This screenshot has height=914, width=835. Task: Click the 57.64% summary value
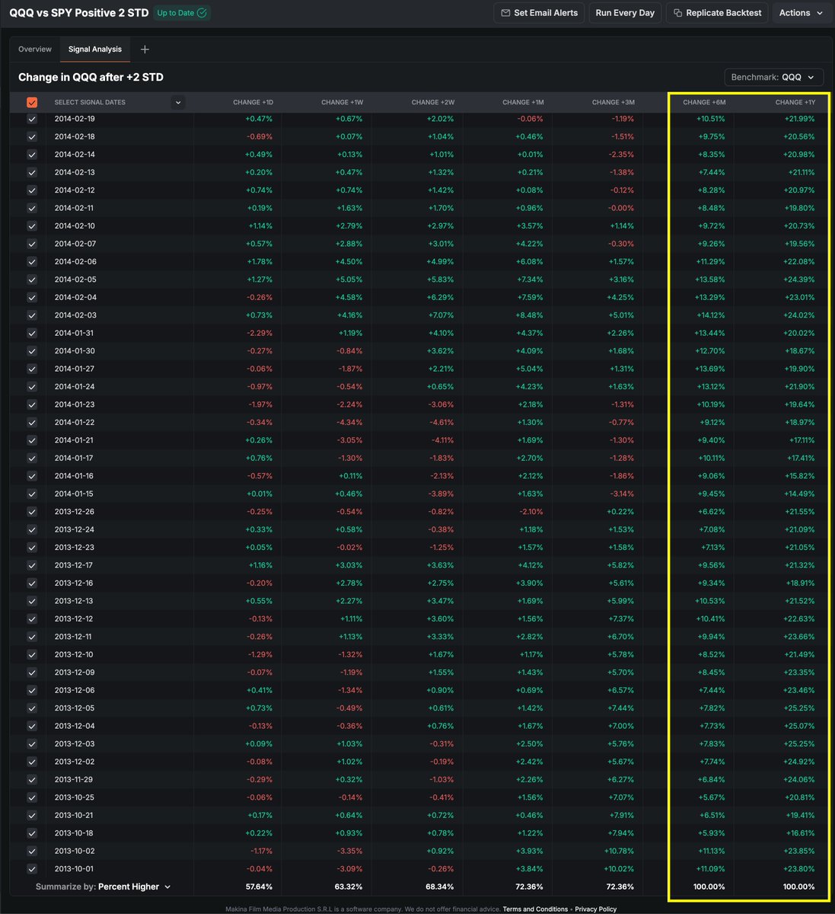tap(259, 887)
